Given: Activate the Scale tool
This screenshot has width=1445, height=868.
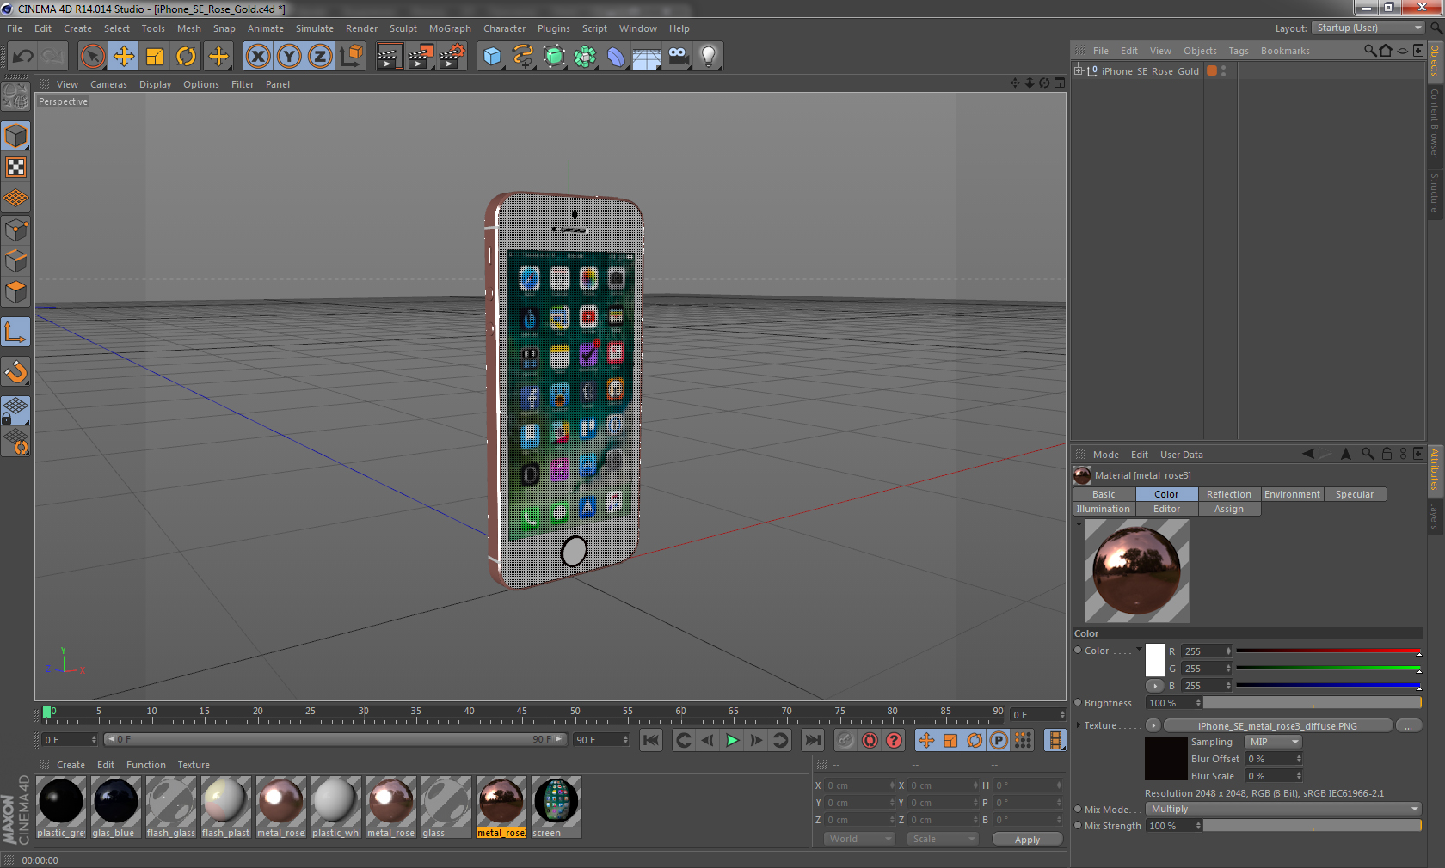Looking at the screenshot, I should coord(155,57).
